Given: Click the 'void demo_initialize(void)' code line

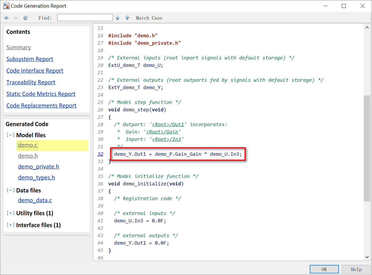Looking at the screenshot, I should point(146,184).
